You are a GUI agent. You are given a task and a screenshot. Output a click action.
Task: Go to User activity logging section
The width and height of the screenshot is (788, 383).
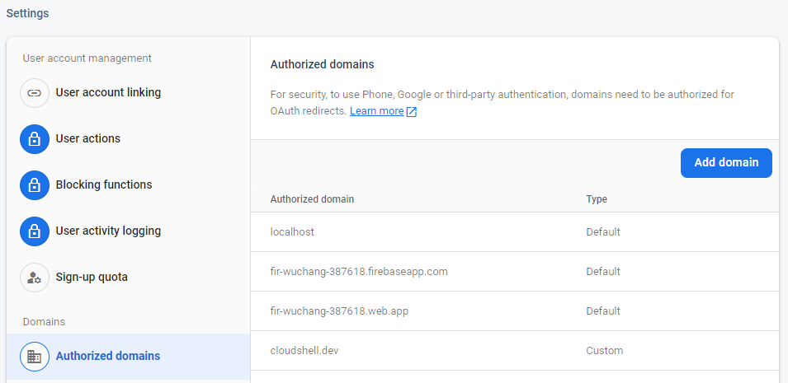108,231
